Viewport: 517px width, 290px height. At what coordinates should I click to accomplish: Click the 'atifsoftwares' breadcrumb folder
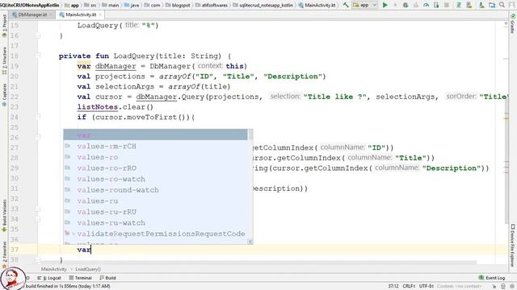point(211,5)
